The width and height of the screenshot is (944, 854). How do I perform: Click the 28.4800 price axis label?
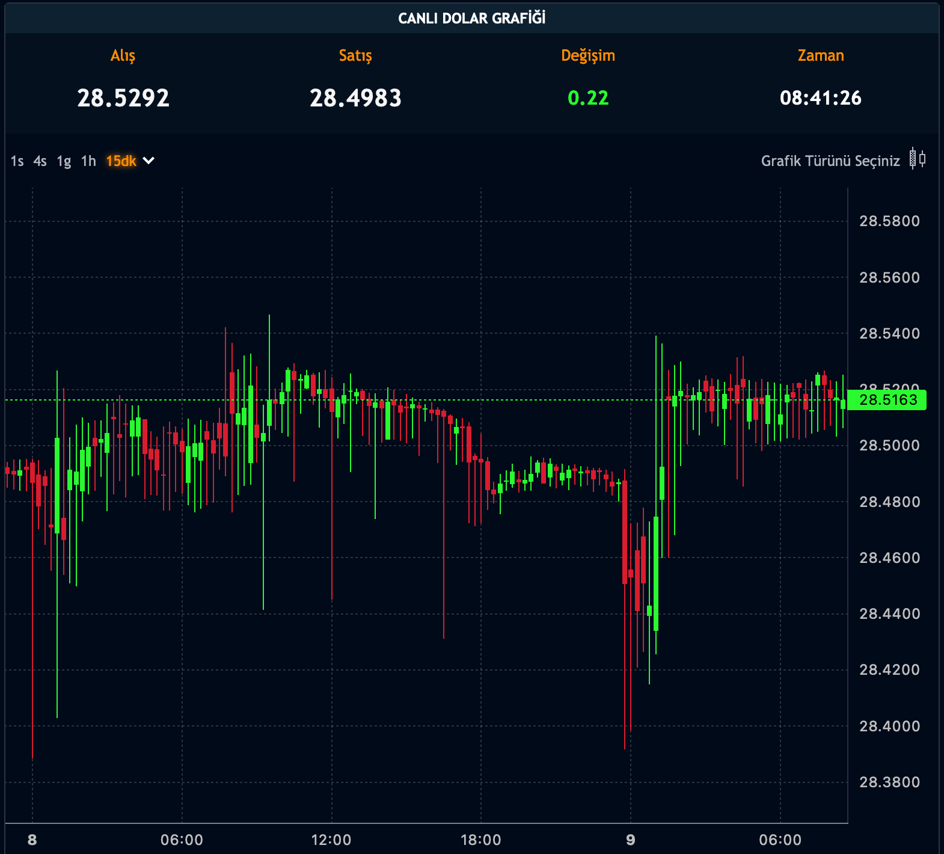889,502
